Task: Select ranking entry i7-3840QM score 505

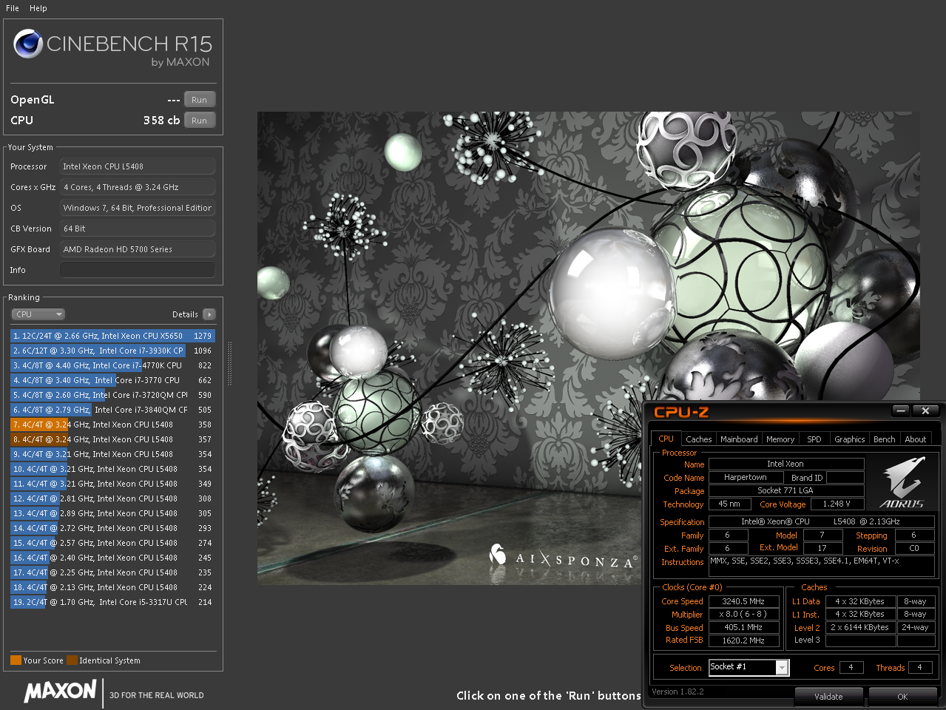Action: (112, 410)
